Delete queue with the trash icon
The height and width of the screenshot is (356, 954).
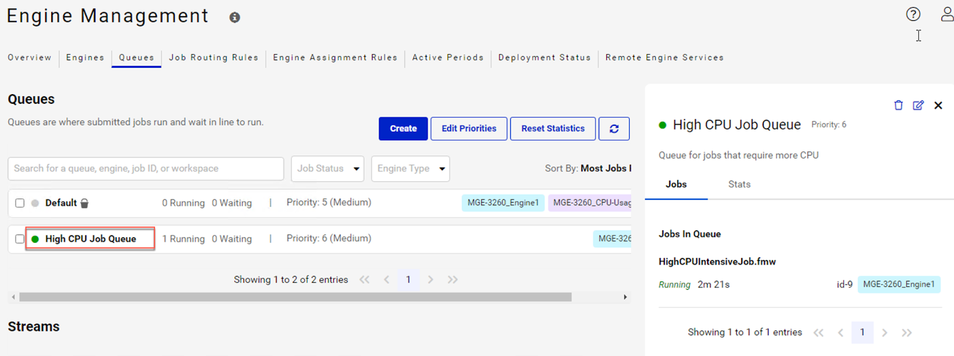click(899, 105)
